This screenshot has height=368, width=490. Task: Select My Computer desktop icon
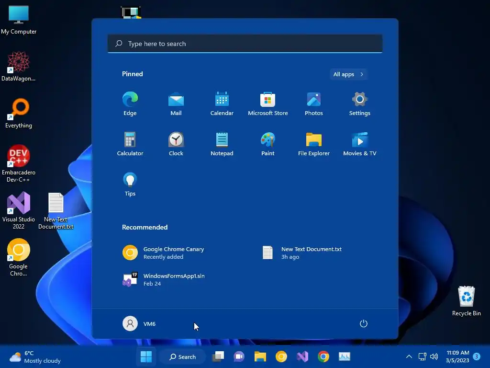pos(19,19)
